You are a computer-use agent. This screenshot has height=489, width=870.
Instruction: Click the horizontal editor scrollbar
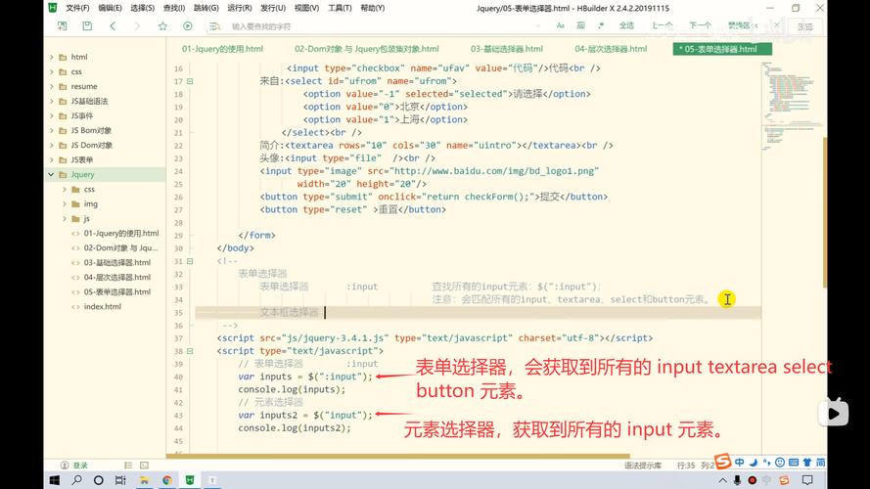click(398, 457)
